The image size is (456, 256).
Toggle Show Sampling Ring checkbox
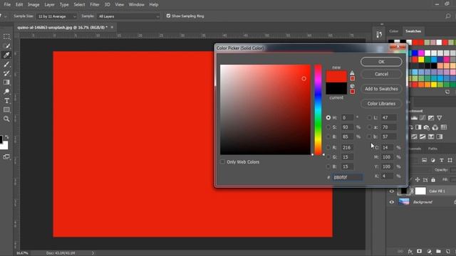click(x=168, y=16)
